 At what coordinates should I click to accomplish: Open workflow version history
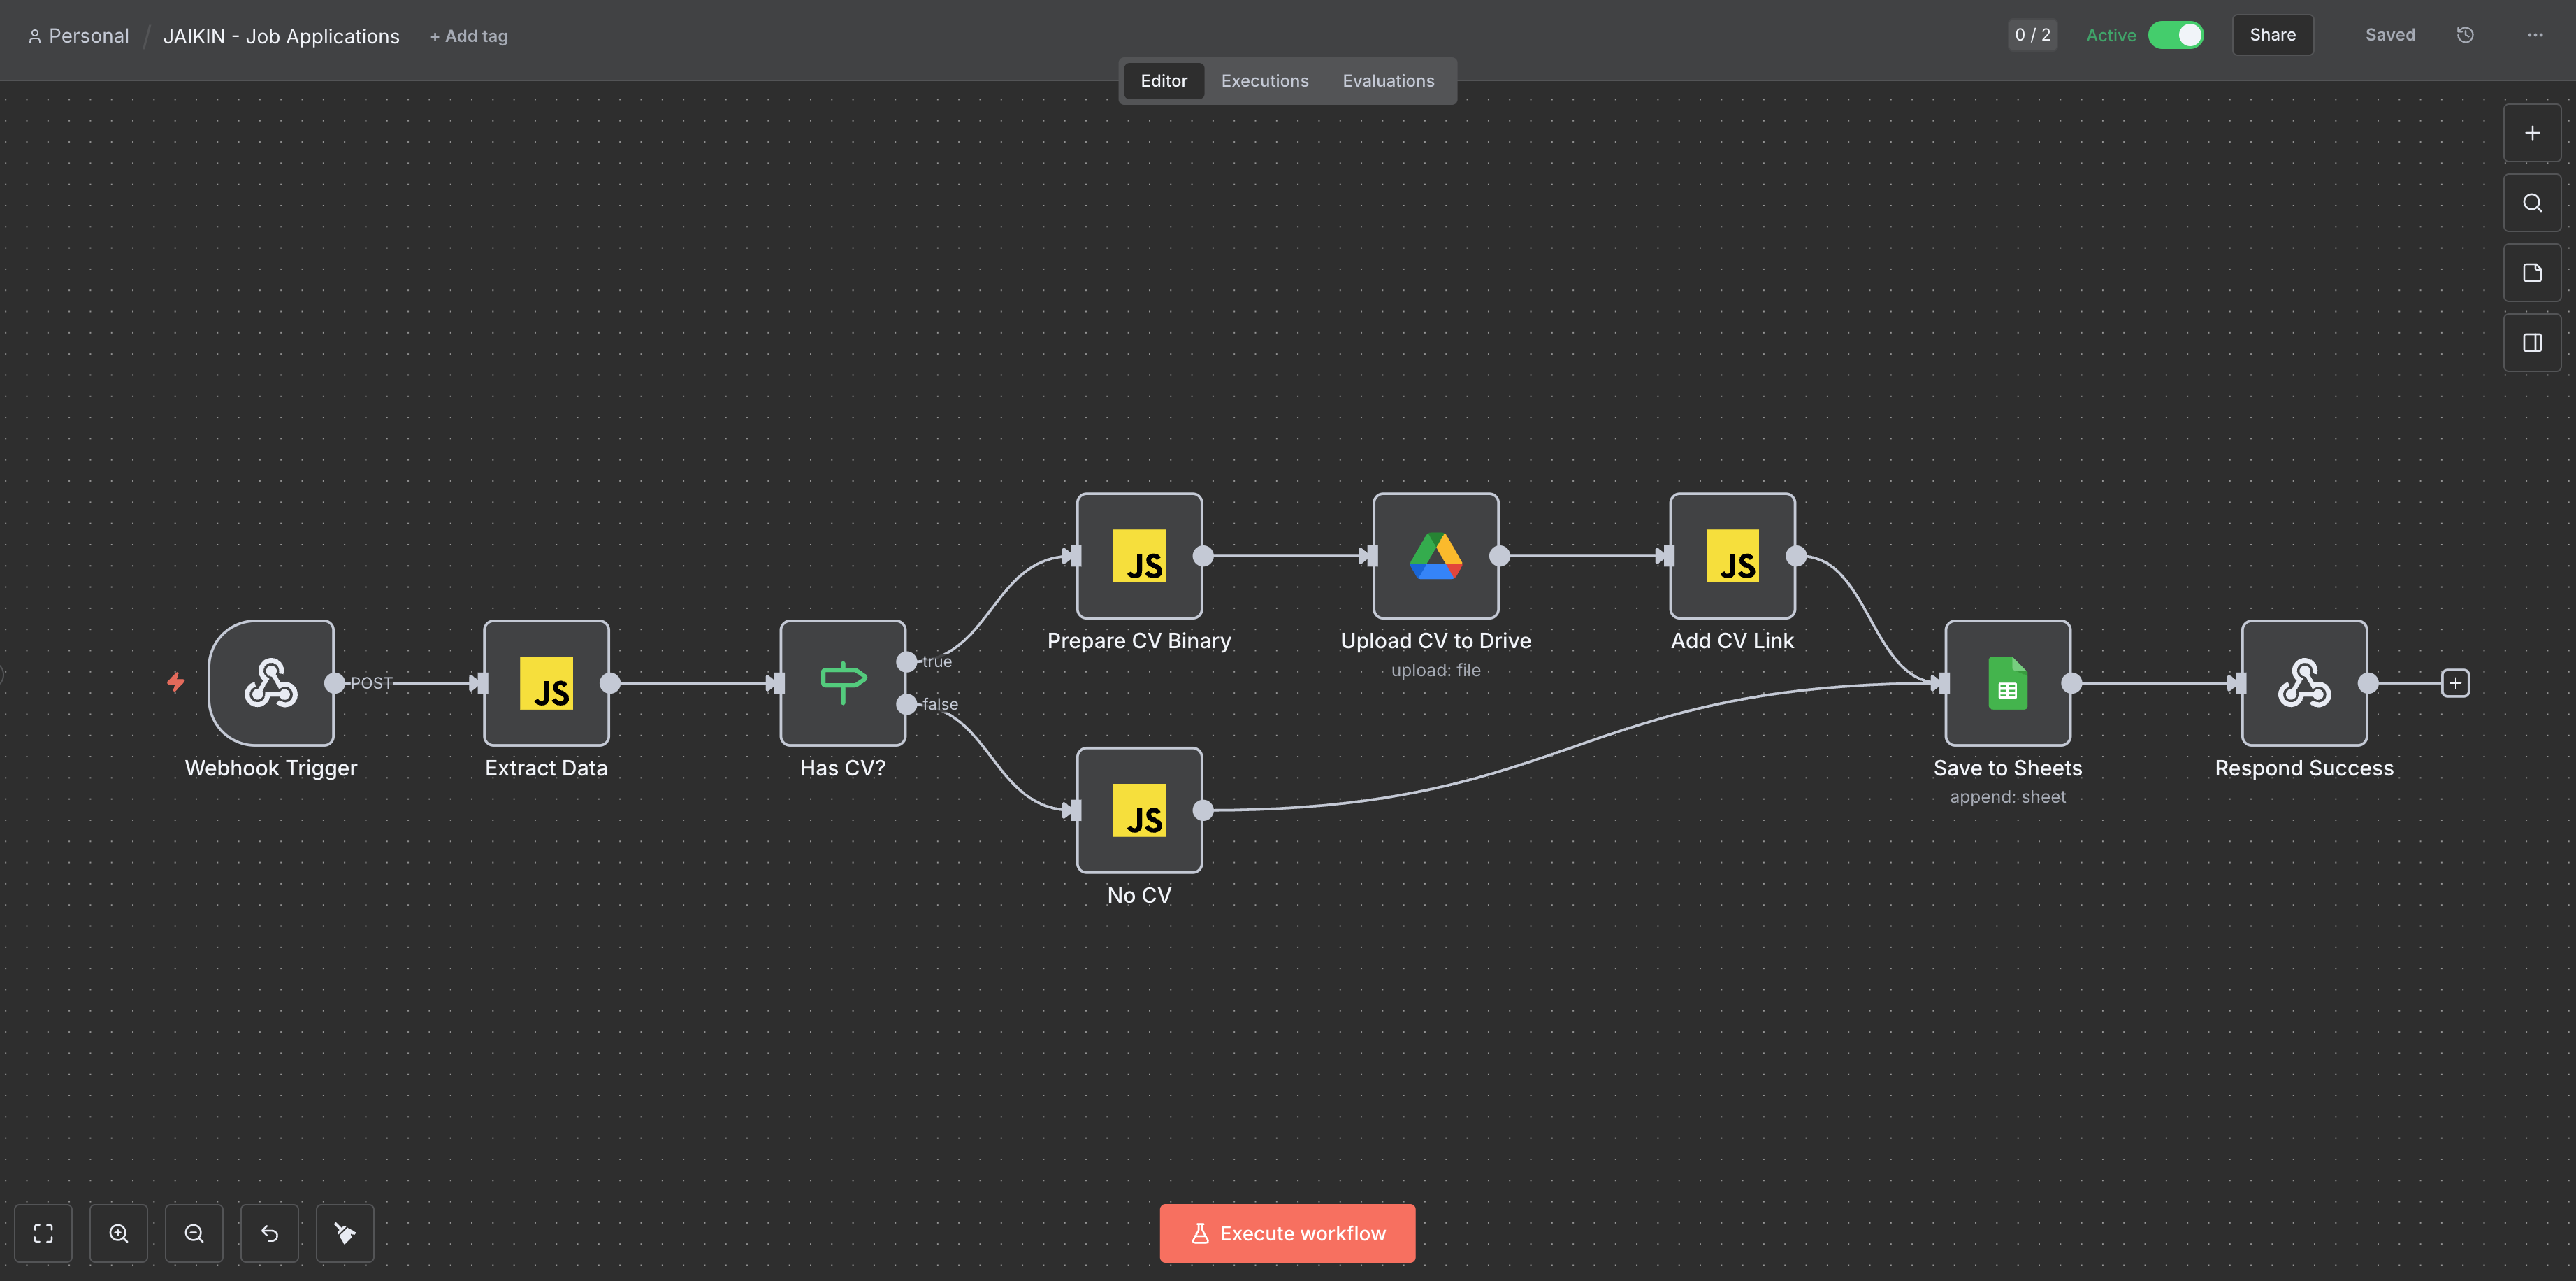pyautogui.click(x=2464, y=35)
